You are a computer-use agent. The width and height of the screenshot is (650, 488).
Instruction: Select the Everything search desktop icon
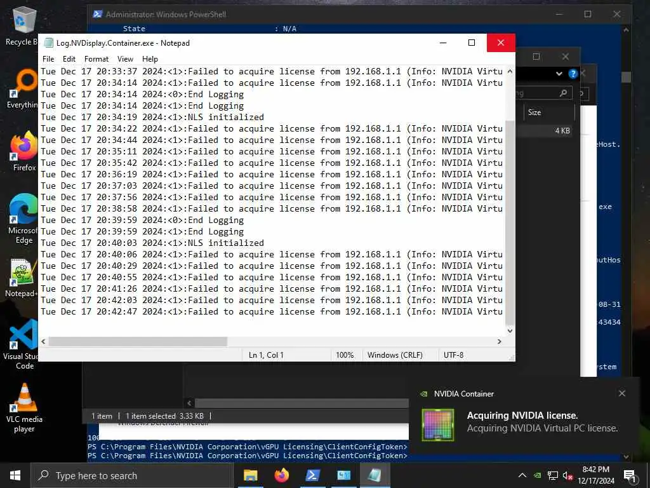(23, 89)
